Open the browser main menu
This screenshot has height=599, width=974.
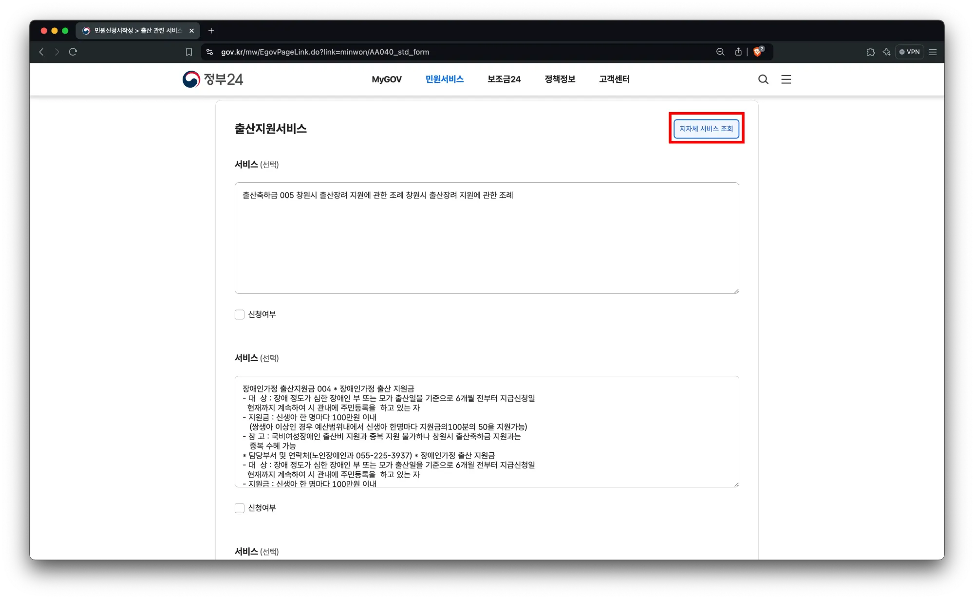tap(933, 52)
